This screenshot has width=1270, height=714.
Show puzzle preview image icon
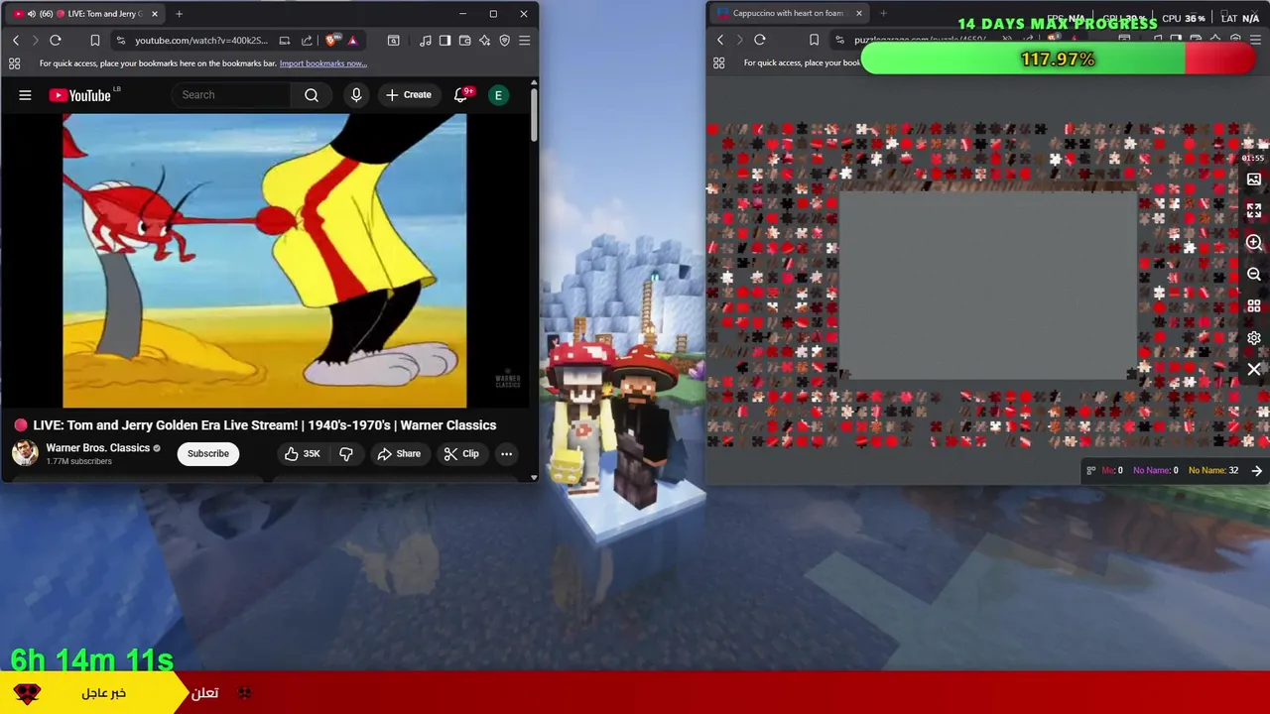click(x=1254, y=179)
